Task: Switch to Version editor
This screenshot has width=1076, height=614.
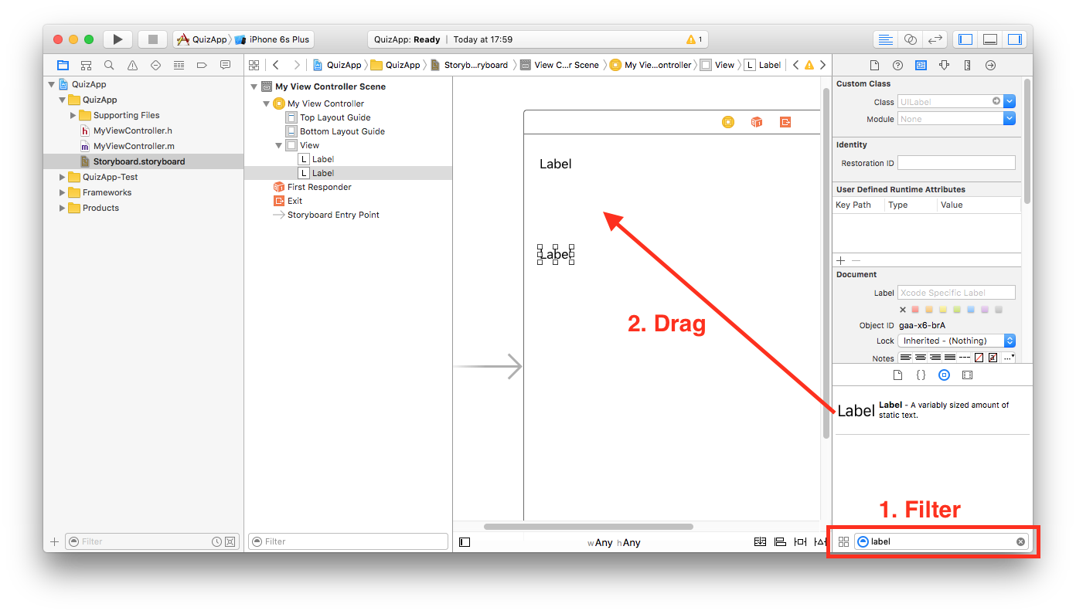Action: click(935, 39)
